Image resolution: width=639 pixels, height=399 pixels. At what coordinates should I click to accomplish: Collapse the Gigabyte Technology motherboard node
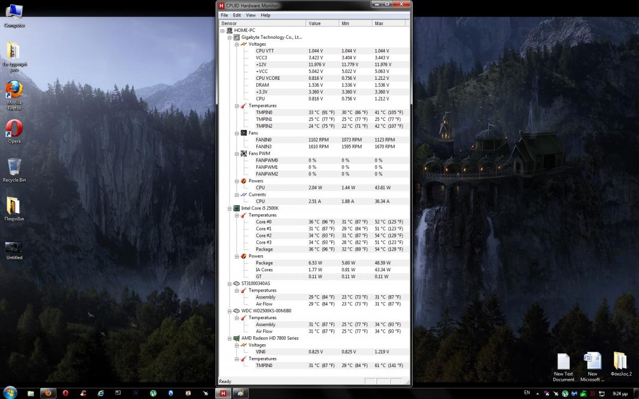(x=230, y=37)
